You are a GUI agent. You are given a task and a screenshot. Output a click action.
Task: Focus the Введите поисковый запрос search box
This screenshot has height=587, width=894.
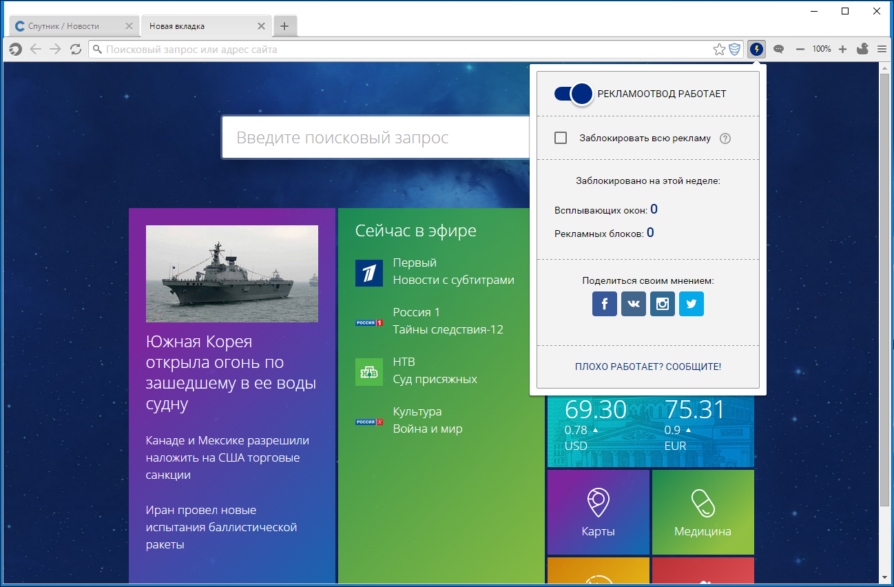[376, 138]
